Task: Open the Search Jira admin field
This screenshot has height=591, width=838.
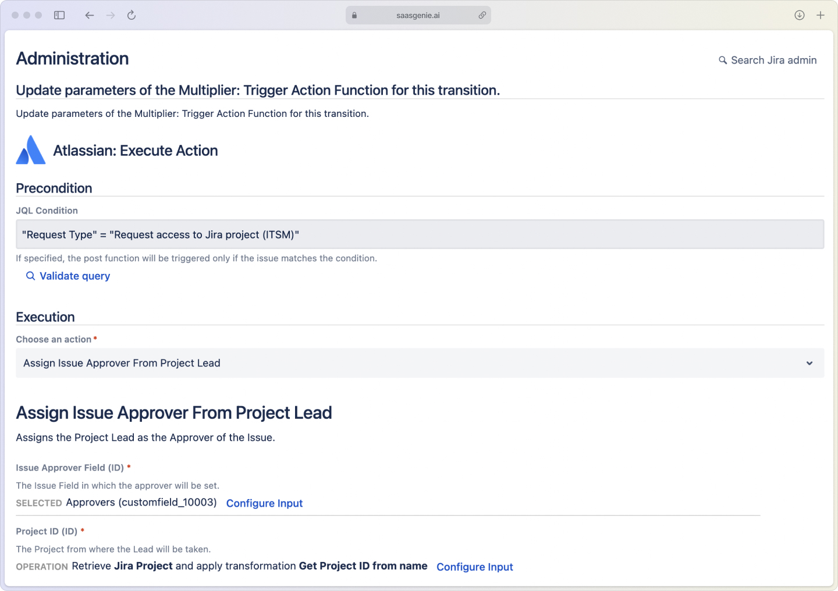Action: (768, 60)
